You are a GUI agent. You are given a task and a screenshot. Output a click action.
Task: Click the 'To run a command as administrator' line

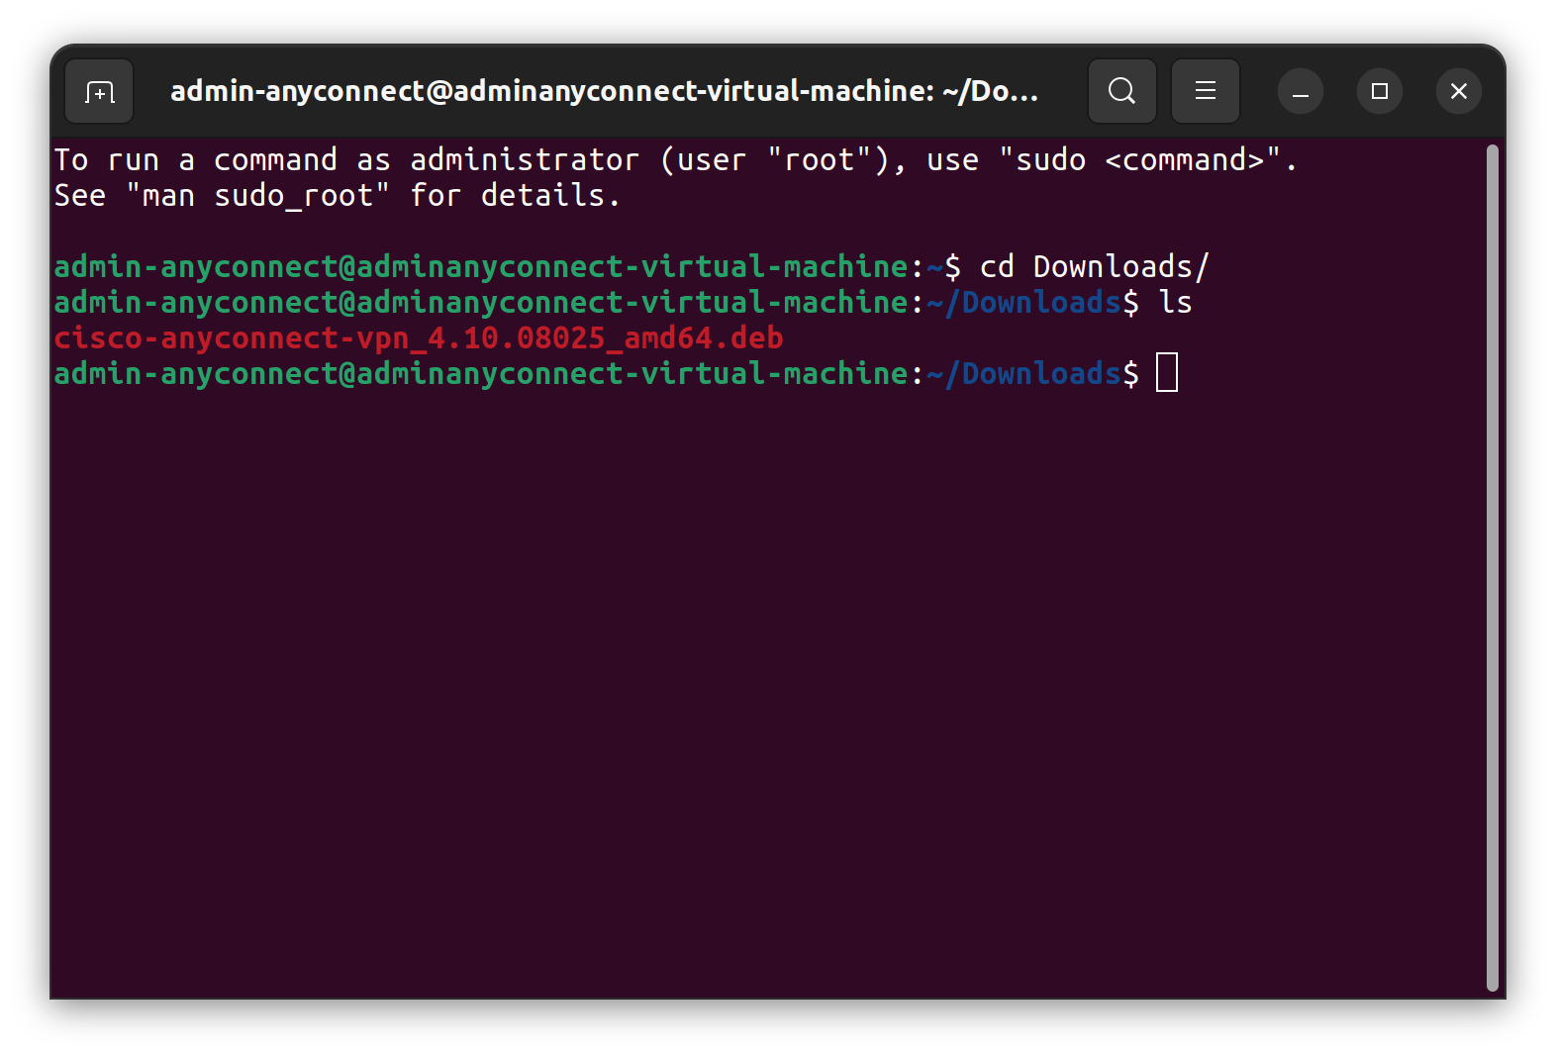[x=675, y=160]
